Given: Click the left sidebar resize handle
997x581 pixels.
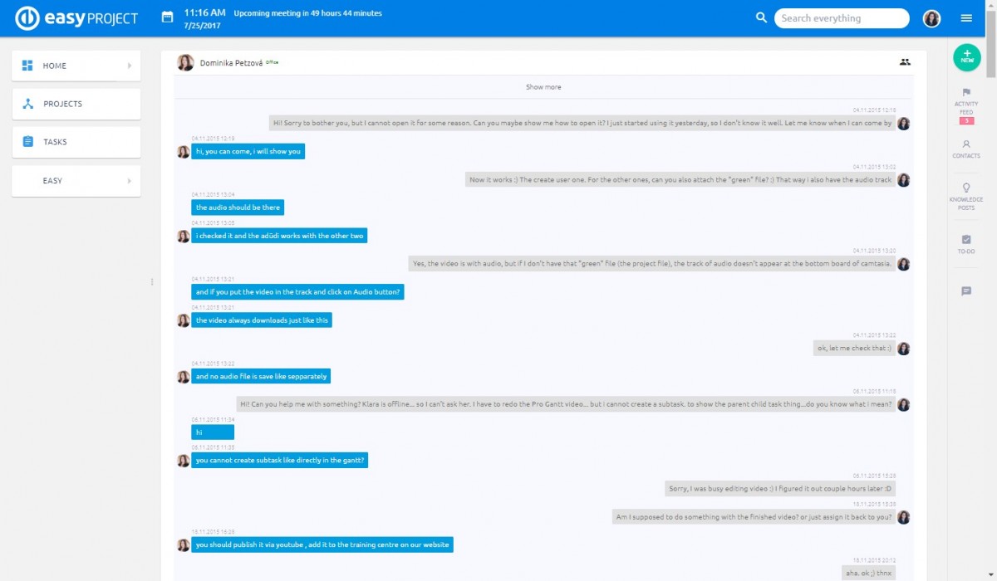Looking at the screenshot, I should point(152,282).
